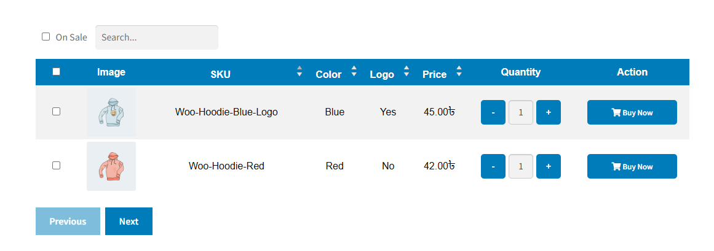Click the Previous page button
This screenshot has width=714, height=251.
pyautogui.click(x=68, y=221)
